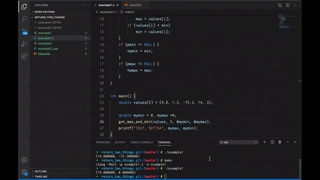This screenshot has height=180, width=320.
Task: Click '*pmax = max;' on line 18
Action: coord(140,70)
